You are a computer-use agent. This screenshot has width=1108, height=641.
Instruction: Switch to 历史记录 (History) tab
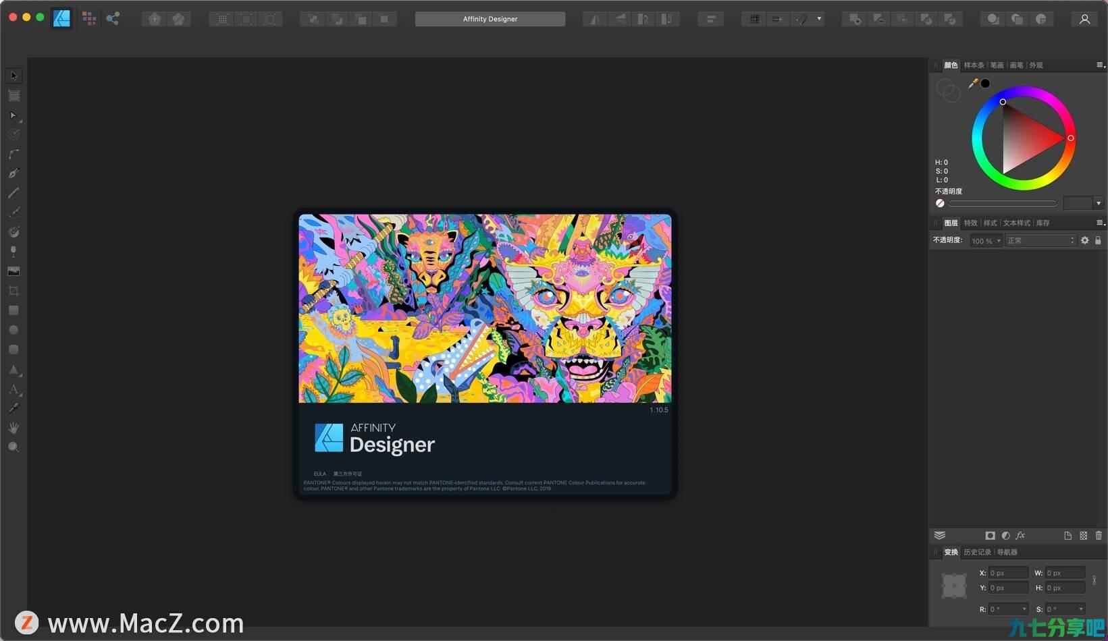(977, 552)
